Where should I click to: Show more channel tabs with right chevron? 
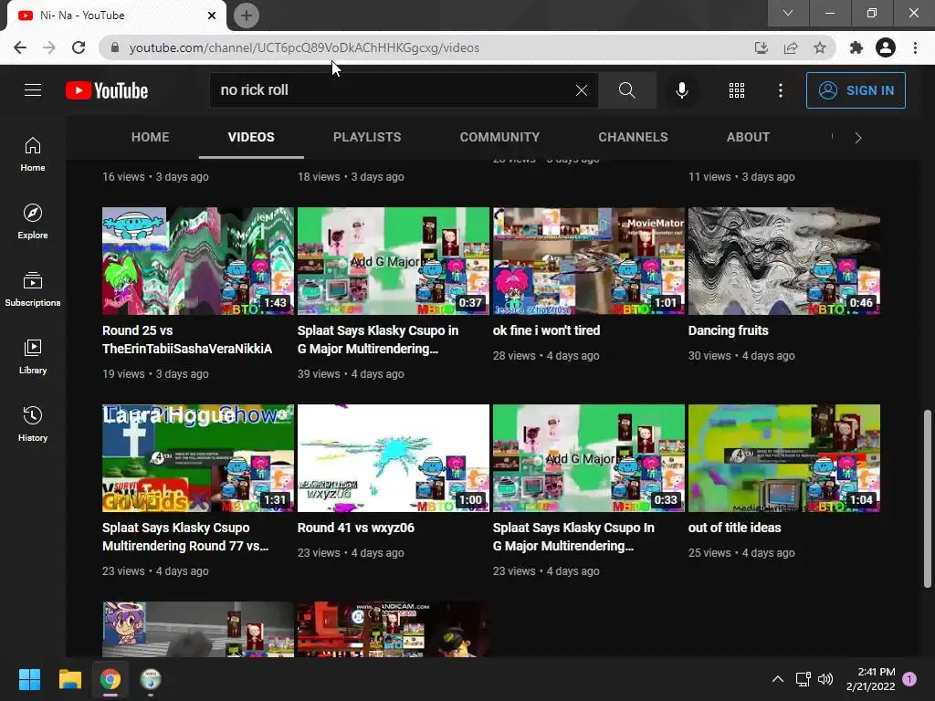click(x=858, y=138)
